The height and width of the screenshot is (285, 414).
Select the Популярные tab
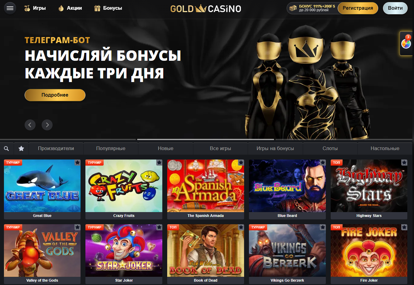click(x=111, y=149)
